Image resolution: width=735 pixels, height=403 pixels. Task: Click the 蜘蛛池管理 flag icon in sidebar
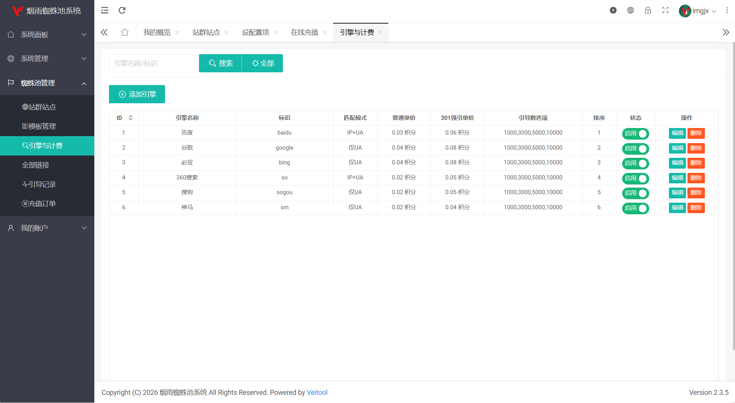coord(11,83)
